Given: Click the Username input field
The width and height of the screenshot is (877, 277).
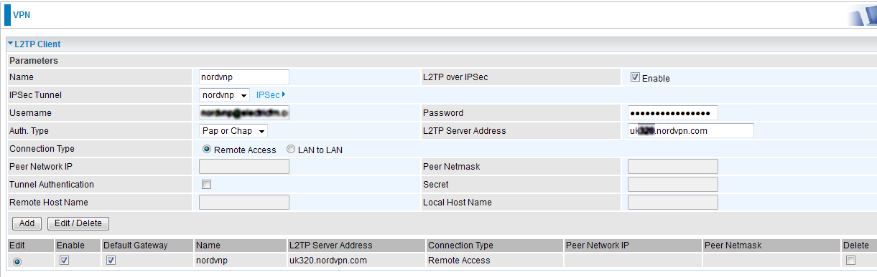Looking at the screenshot, I should point(244,113).
